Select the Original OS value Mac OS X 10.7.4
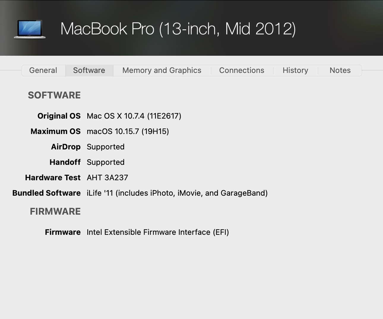This screenshot has width=383, height=319. click(134, 116)
